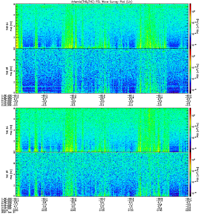201x214 pixels.
Task: Click the THC Y_RE_GSE value "-21.1"
Action: 102,201
